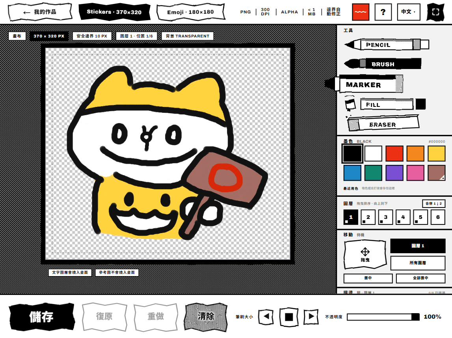This screenshot has width=452, height=338.
Task: Pick the red color swatch
Action: pyautogui.click(x=394, y=153)
